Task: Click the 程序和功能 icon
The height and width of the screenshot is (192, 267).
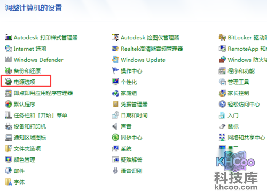Action: 222,71
